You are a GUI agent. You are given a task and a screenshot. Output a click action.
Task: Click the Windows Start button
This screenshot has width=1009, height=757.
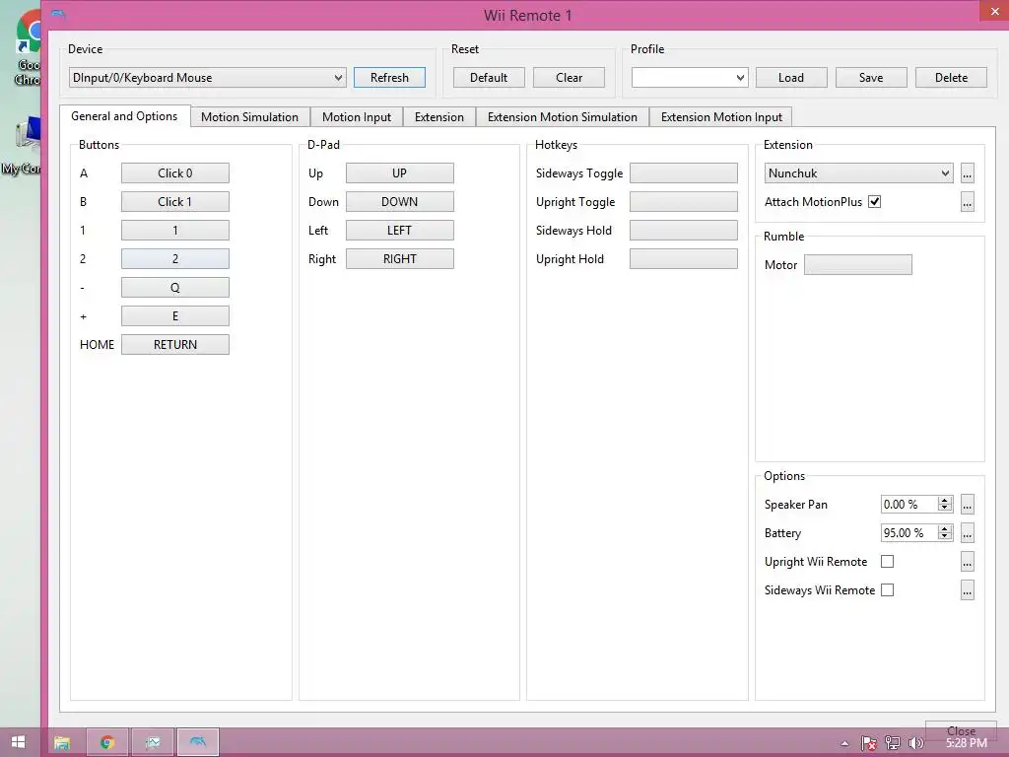18,743
